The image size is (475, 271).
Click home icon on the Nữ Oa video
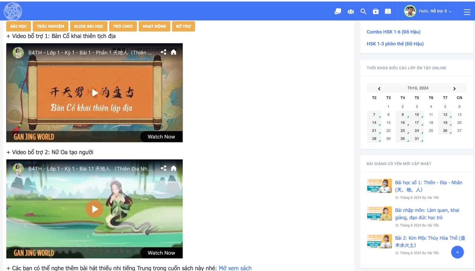click(174, 168)
